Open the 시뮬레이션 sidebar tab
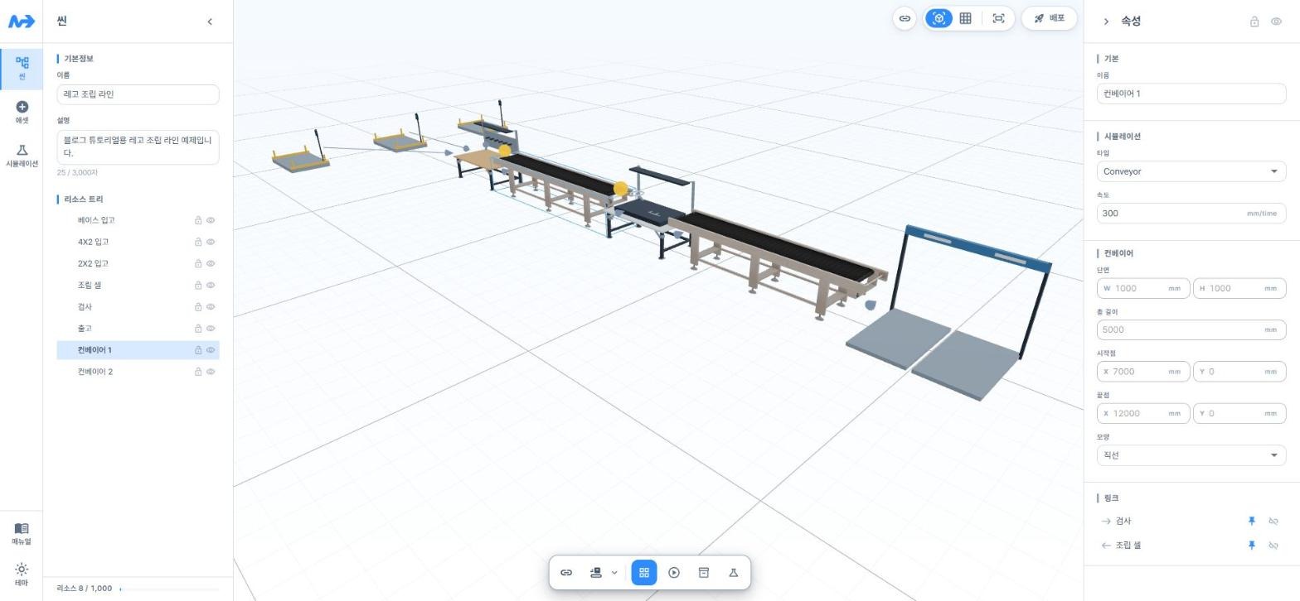Screen dimensions: 1300x601 coord(22,156)
